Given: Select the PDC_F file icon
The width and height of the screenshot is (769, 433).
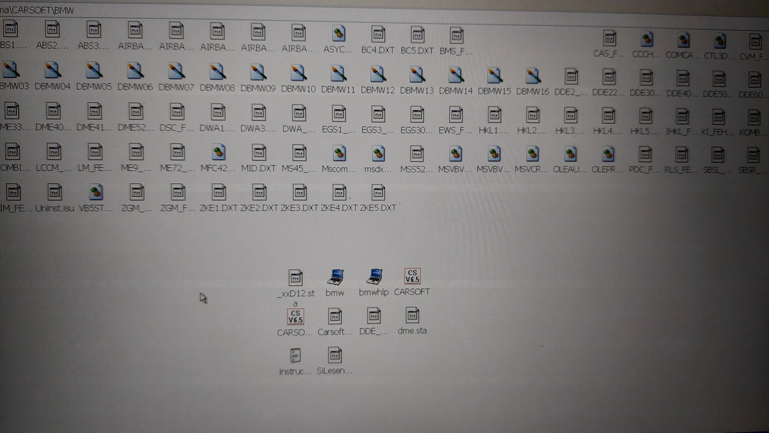Looking at the screenshot, I should (645, 155).
